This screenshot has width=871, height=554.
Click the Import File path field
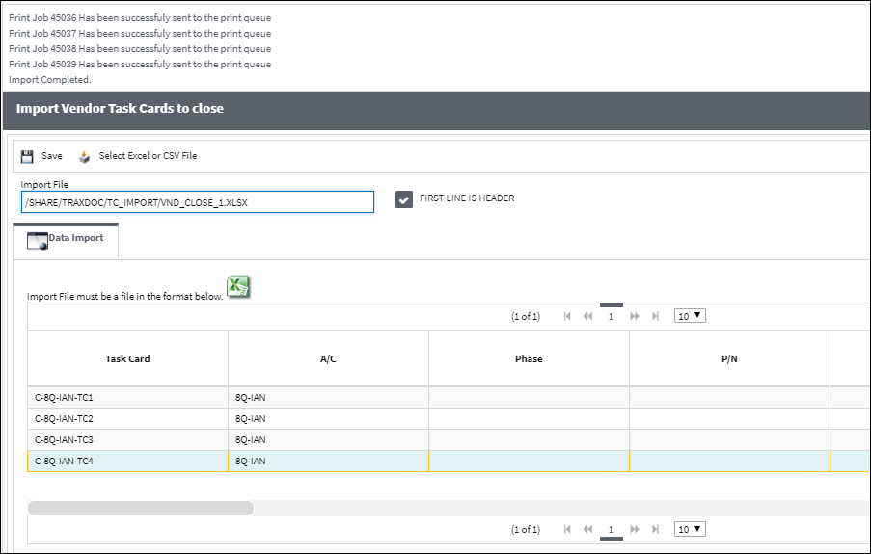[198, 202]
